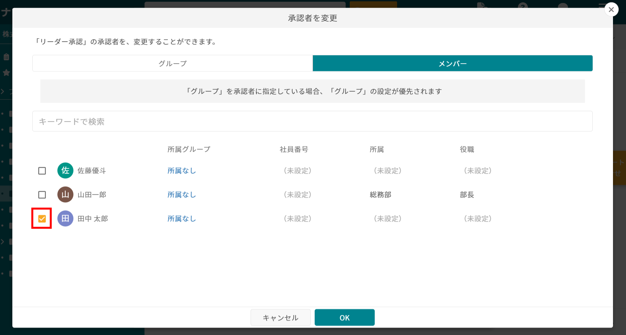Select the メンバー tab

(452, 63)
